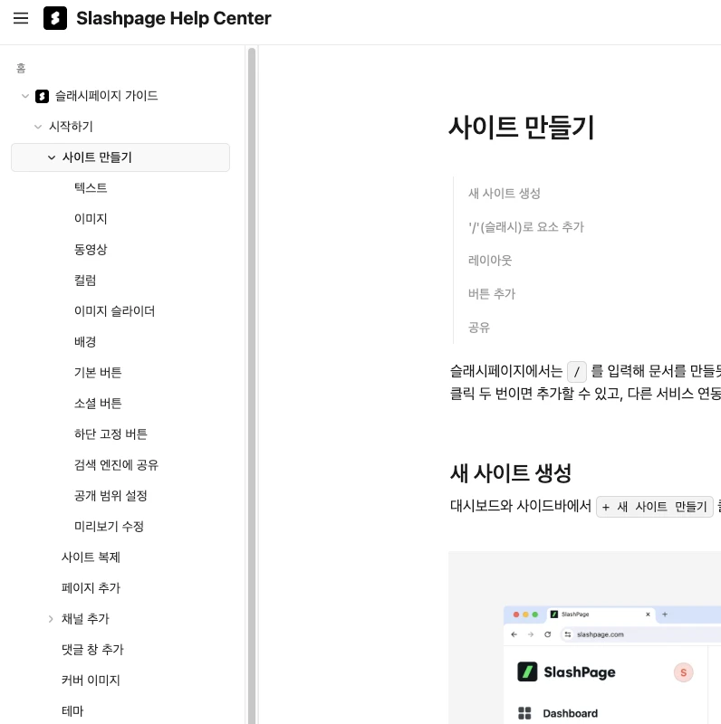Click the SlashPage green logo in screenshot
This screenshot has height=724, width=721.
pyautogui.click(x=527, y=672)
